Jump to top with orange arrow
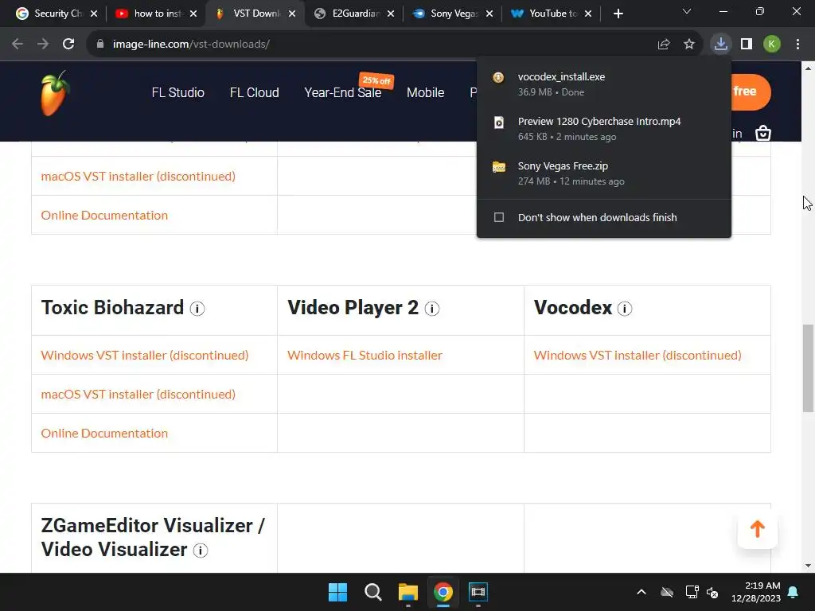Screen dimensions: 815x611 (x=758, y=529)
